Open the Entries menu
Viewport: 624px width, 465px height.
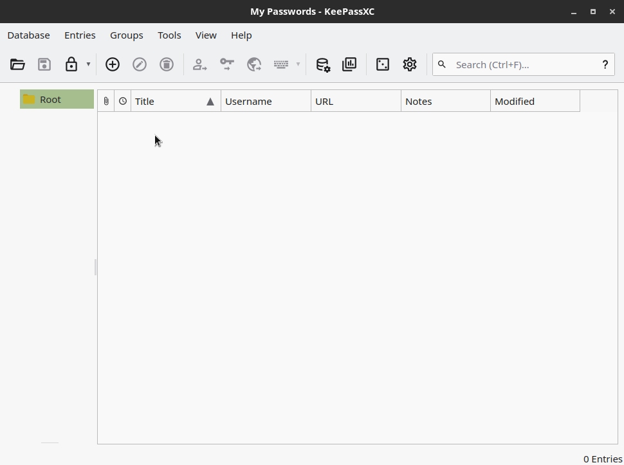click(x=80, y=35)
